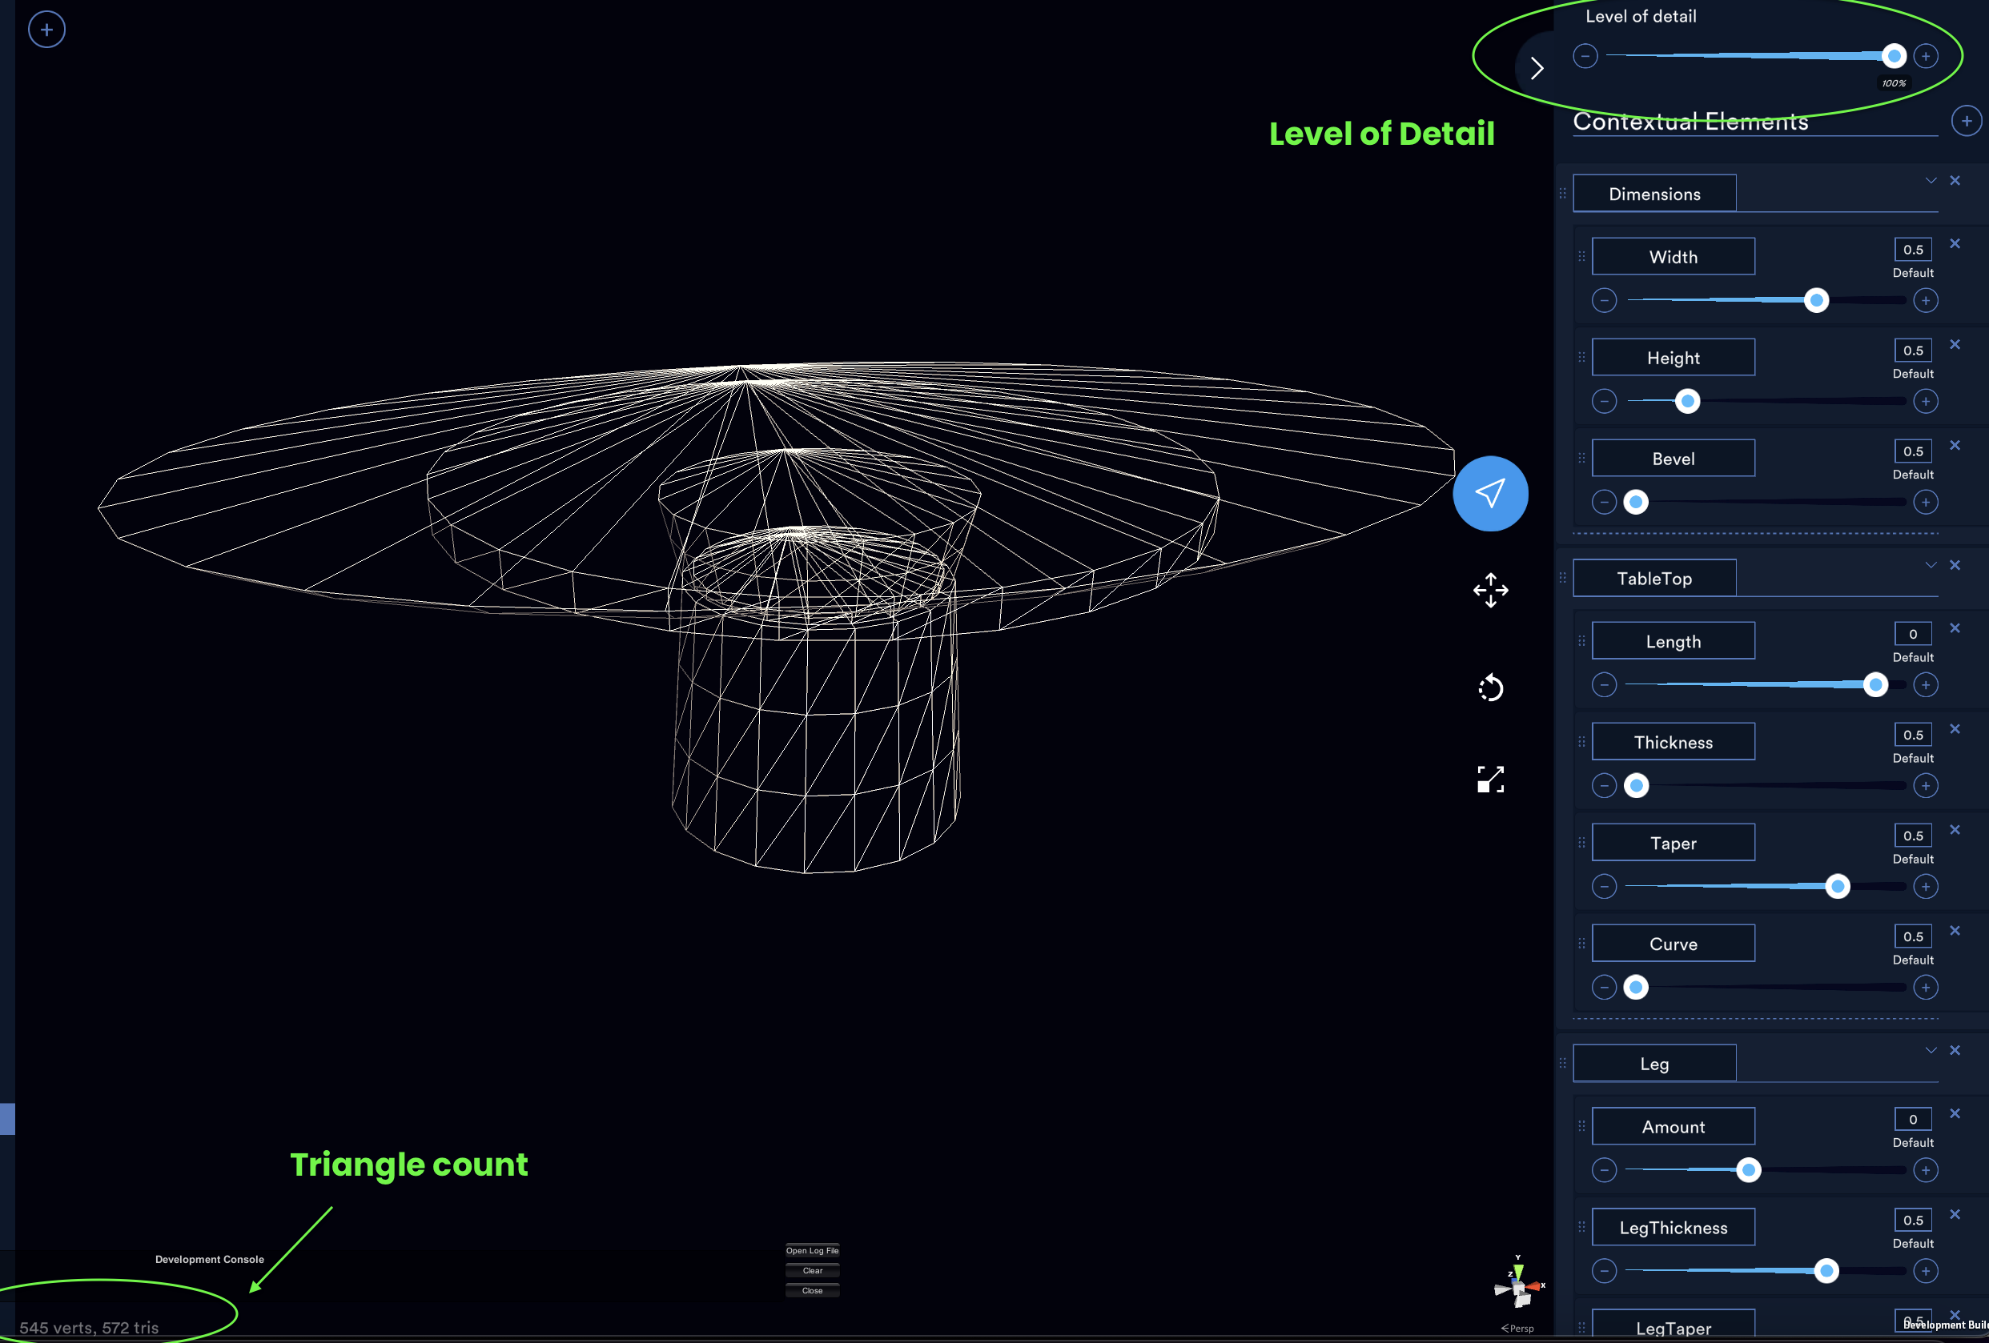Collapse the Leg section with its chevron

point(1931,1050)
